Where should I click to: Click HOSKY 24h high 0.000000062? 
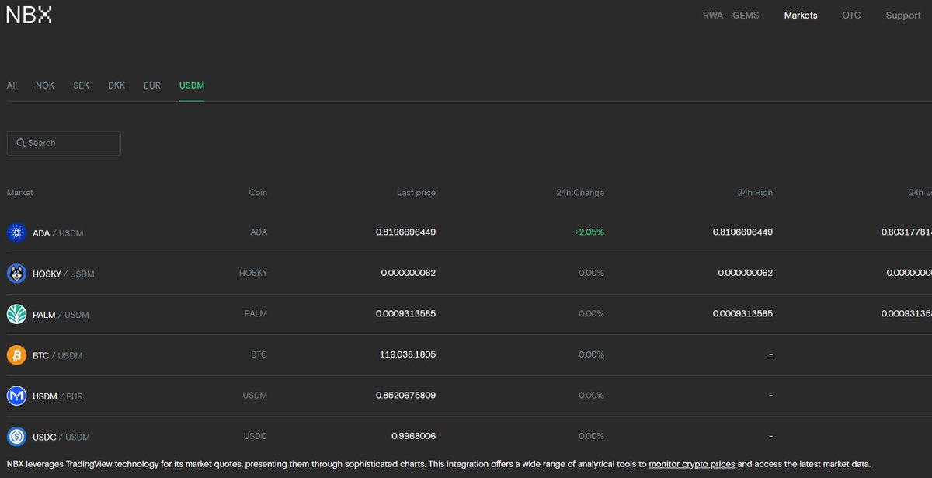(746, 273)
